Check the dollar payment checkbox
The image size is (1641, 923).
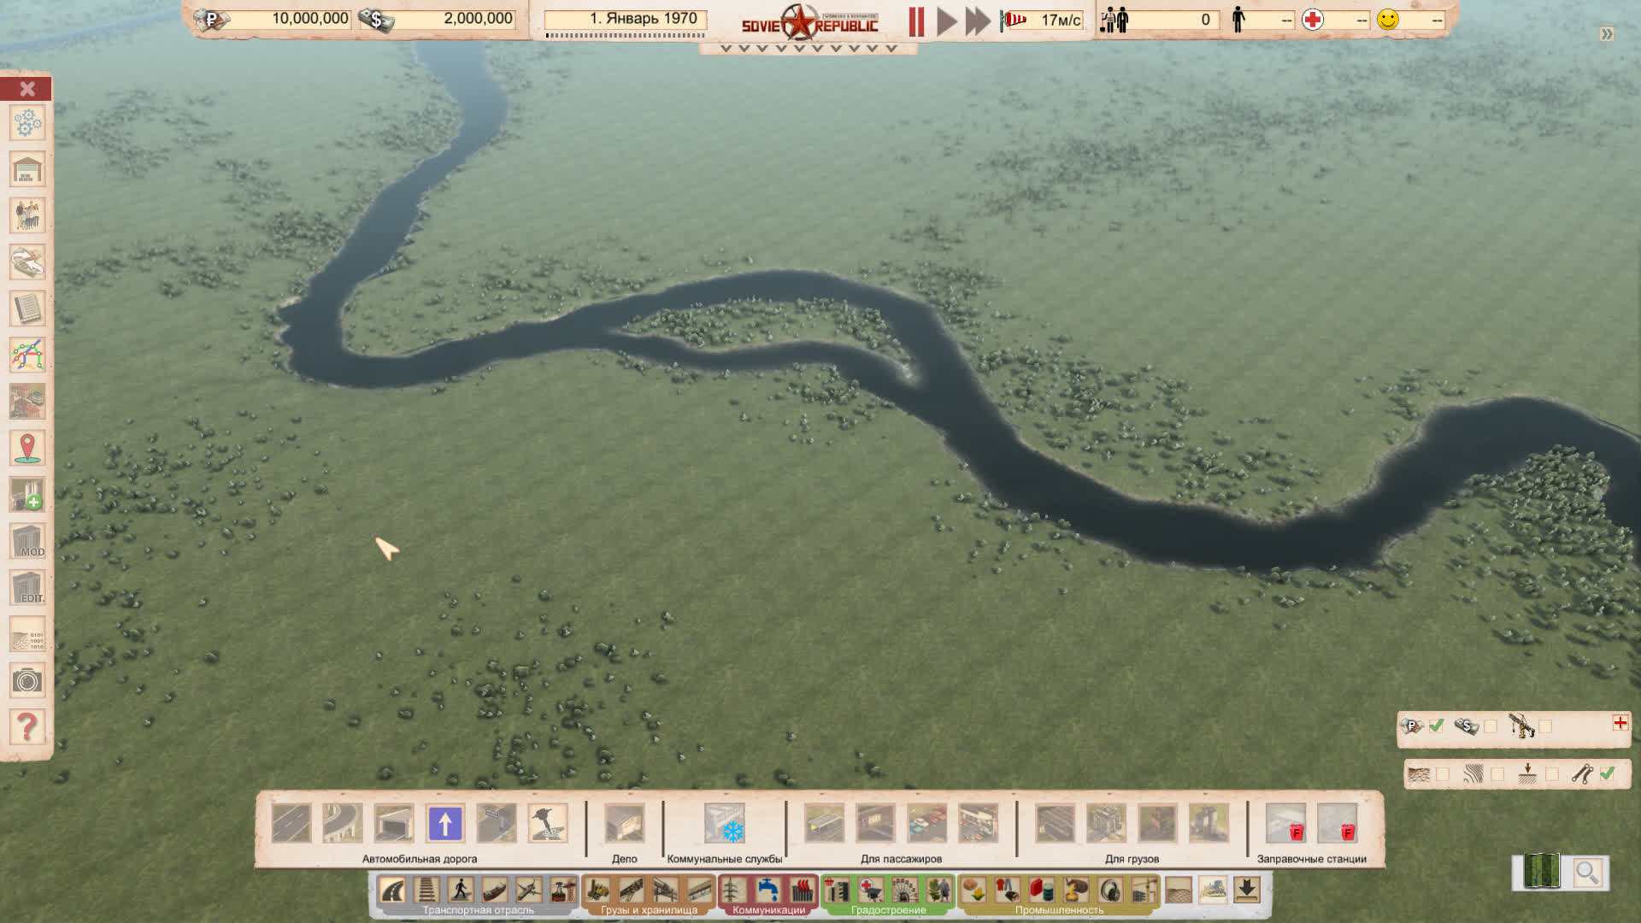(x=1491, y=726)
